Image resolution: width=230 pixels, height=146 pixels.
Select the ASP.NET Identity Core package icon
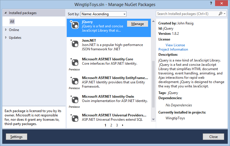click(x=74, y=62)
